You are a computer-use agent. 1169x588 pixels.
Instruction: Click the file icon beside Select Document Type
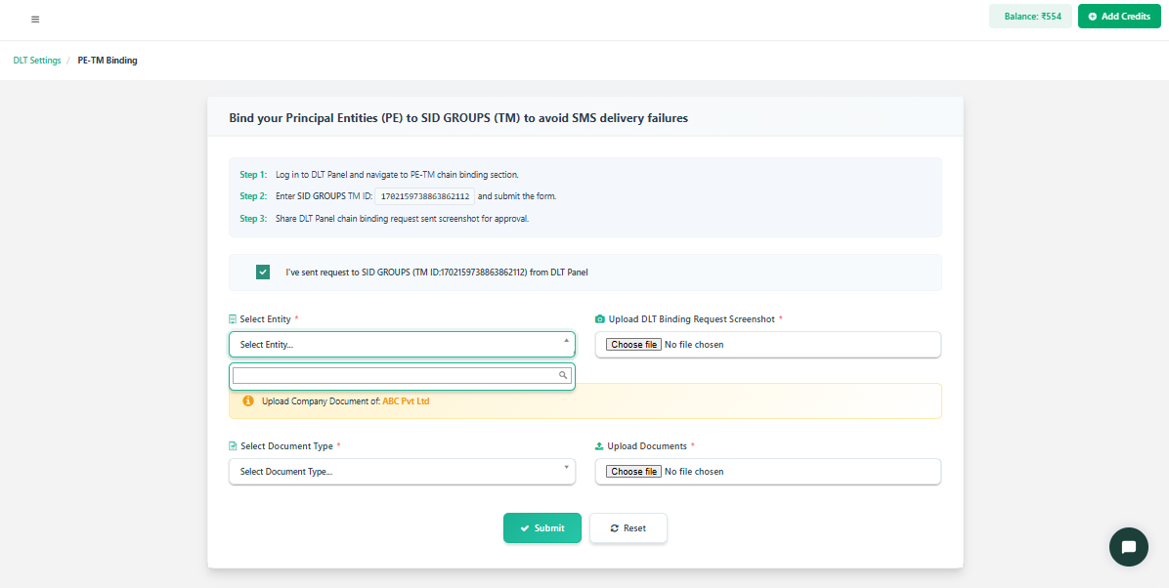pos(233,446)
